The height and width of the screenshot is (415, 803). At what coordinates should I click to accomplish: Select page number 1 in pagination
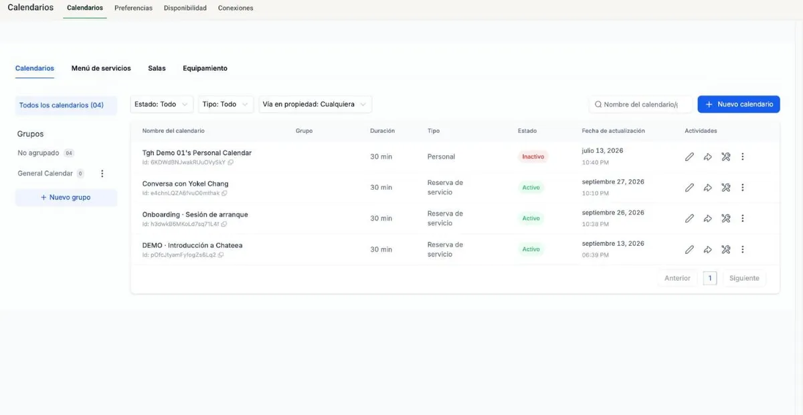pos(710,278)
